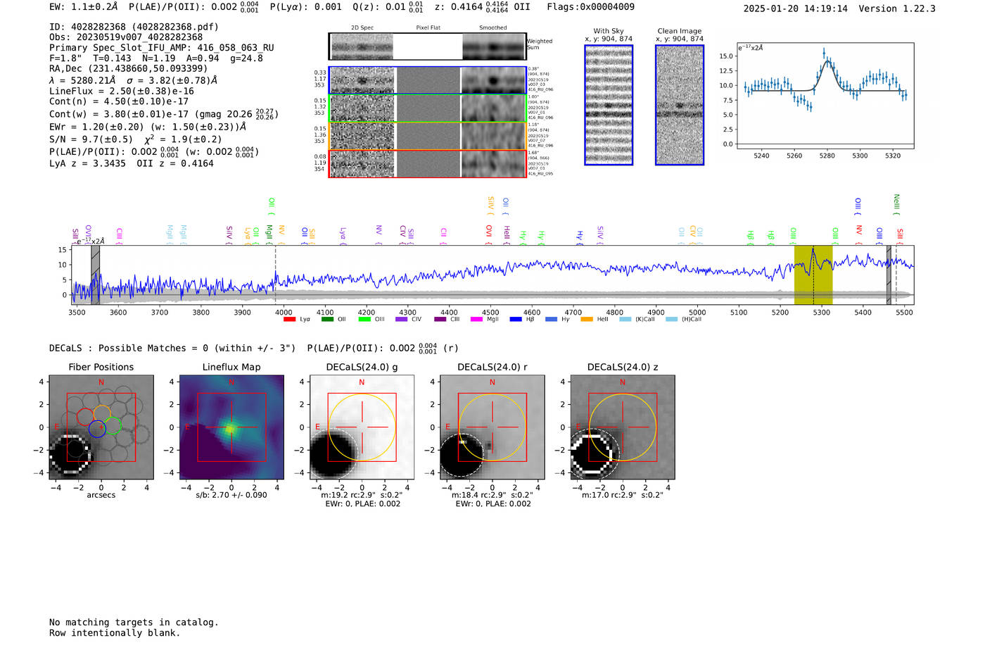Click the s/b: 2.70 +/- 0.090 label

231,495
